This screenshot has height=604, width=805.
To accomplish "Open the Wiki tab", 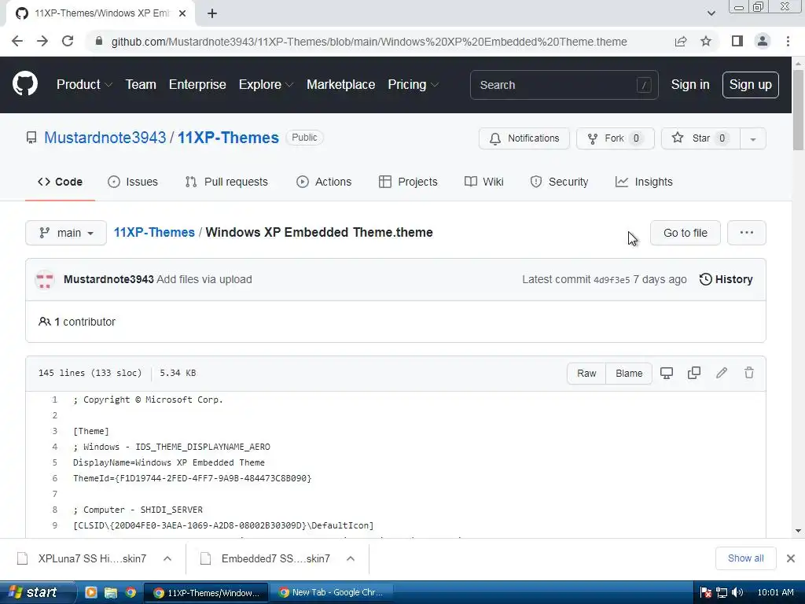I will coord(484,182).
